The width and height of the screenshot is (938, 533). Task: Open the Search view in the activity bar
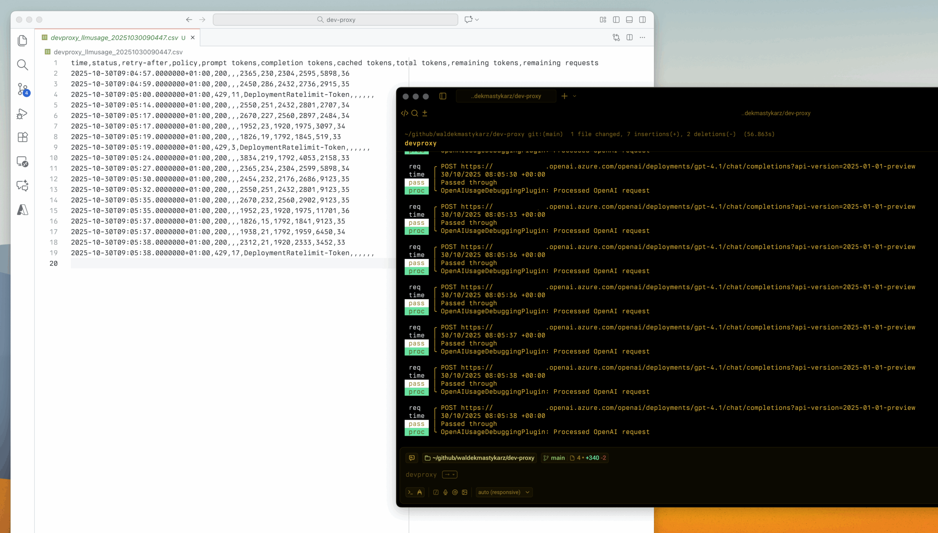(23, 65)
